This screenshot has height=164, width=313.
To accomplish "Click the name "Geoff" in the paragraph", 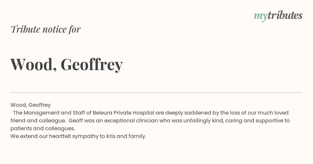I will tap(76, 121).
